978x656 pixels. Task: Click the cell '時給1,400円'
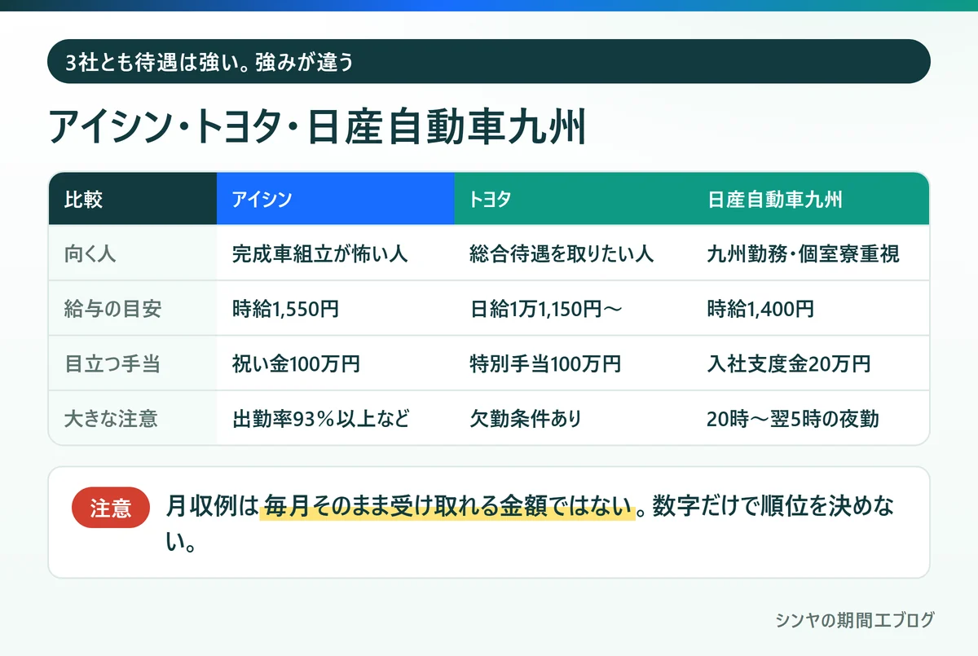click(x=811, y=309)
